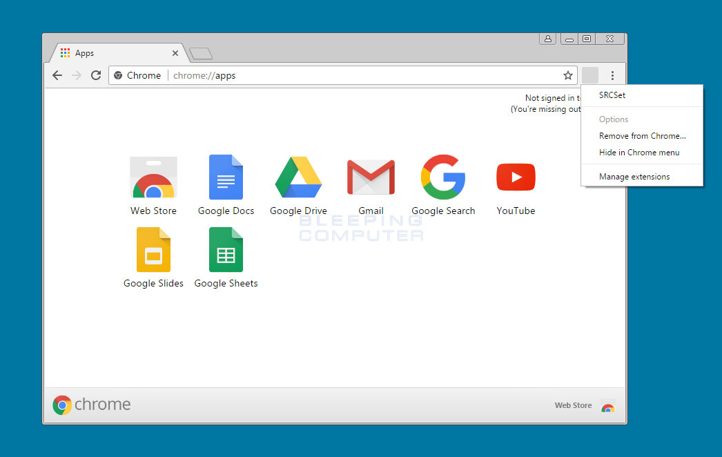Click the greyed Options menu entry
Image resolution: width=722 pixels, height=457 pixels.
tap(642, 119)
